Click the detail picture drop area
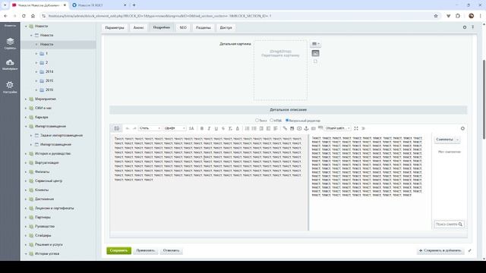The width and height of the screenshot is (486, 273). point(280,70)
